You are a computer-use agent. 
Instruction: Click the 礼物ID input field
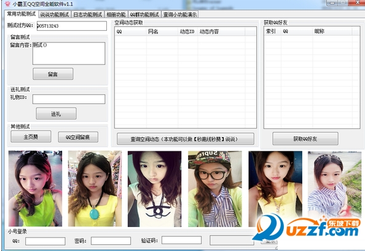click(69, 99)
